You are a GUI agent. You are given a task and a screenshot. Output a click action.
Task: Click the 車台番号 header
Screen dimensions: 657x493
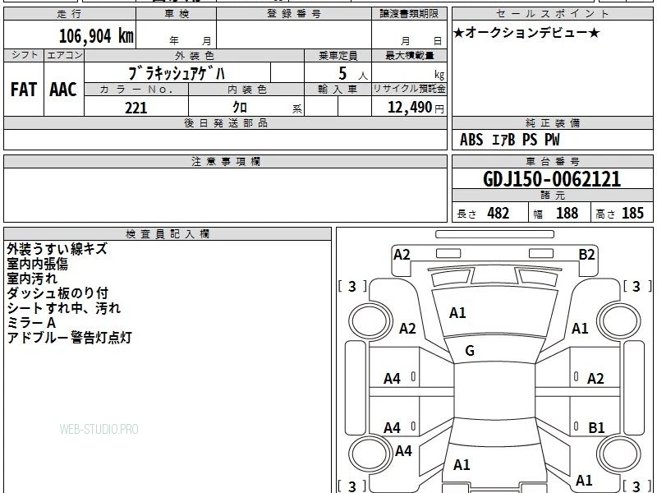(552, 161)
